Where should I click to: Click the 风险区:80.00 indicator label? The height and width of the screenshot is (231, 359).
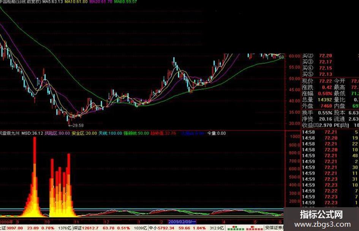click(57, 133)
